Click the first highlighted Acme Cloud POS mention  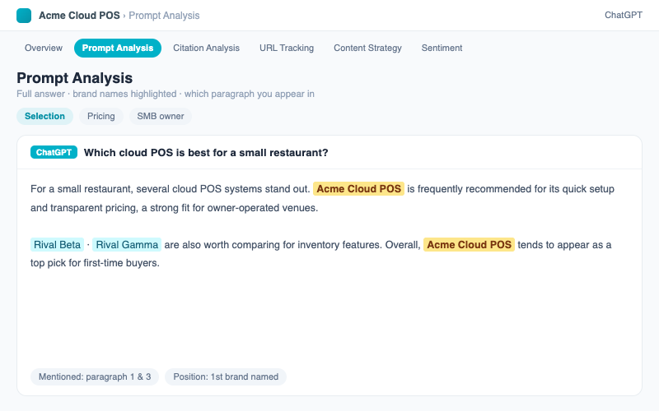coord(359,189)
